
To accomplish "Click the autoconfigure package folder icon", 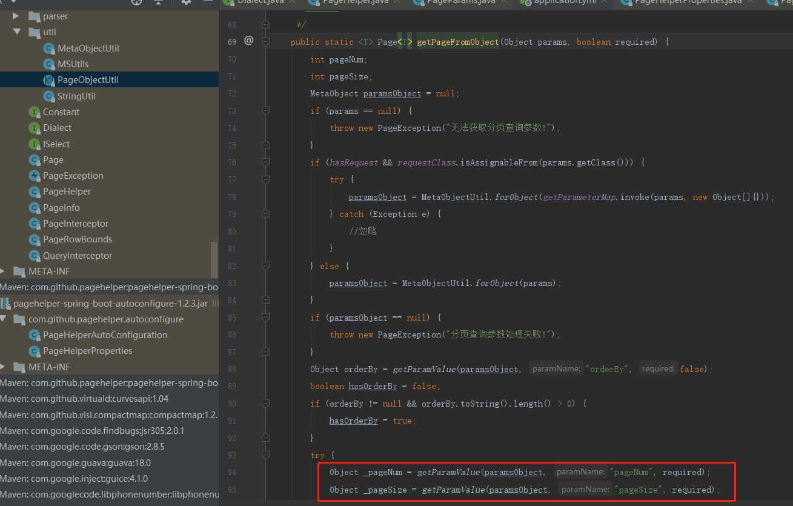I will pos(19,319).
